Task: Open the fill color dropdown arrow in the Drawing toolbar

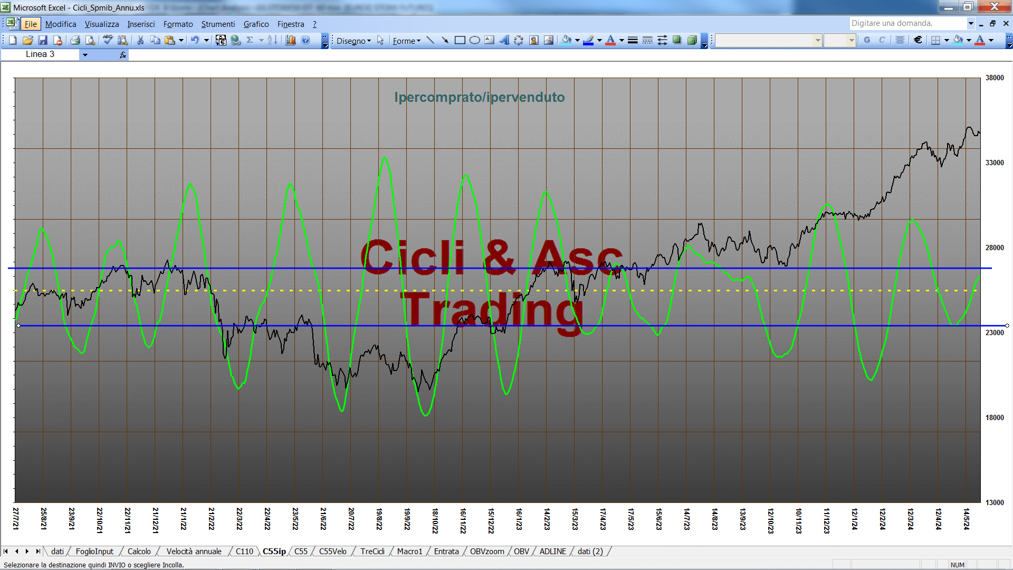Action: (577, 40)
